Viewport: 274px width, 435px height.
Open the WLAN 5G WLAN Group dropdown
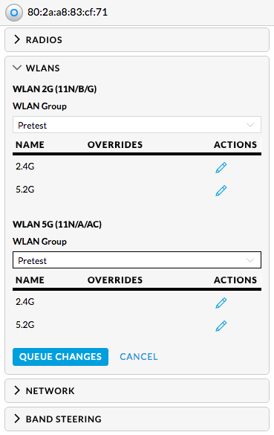point(137,260)
